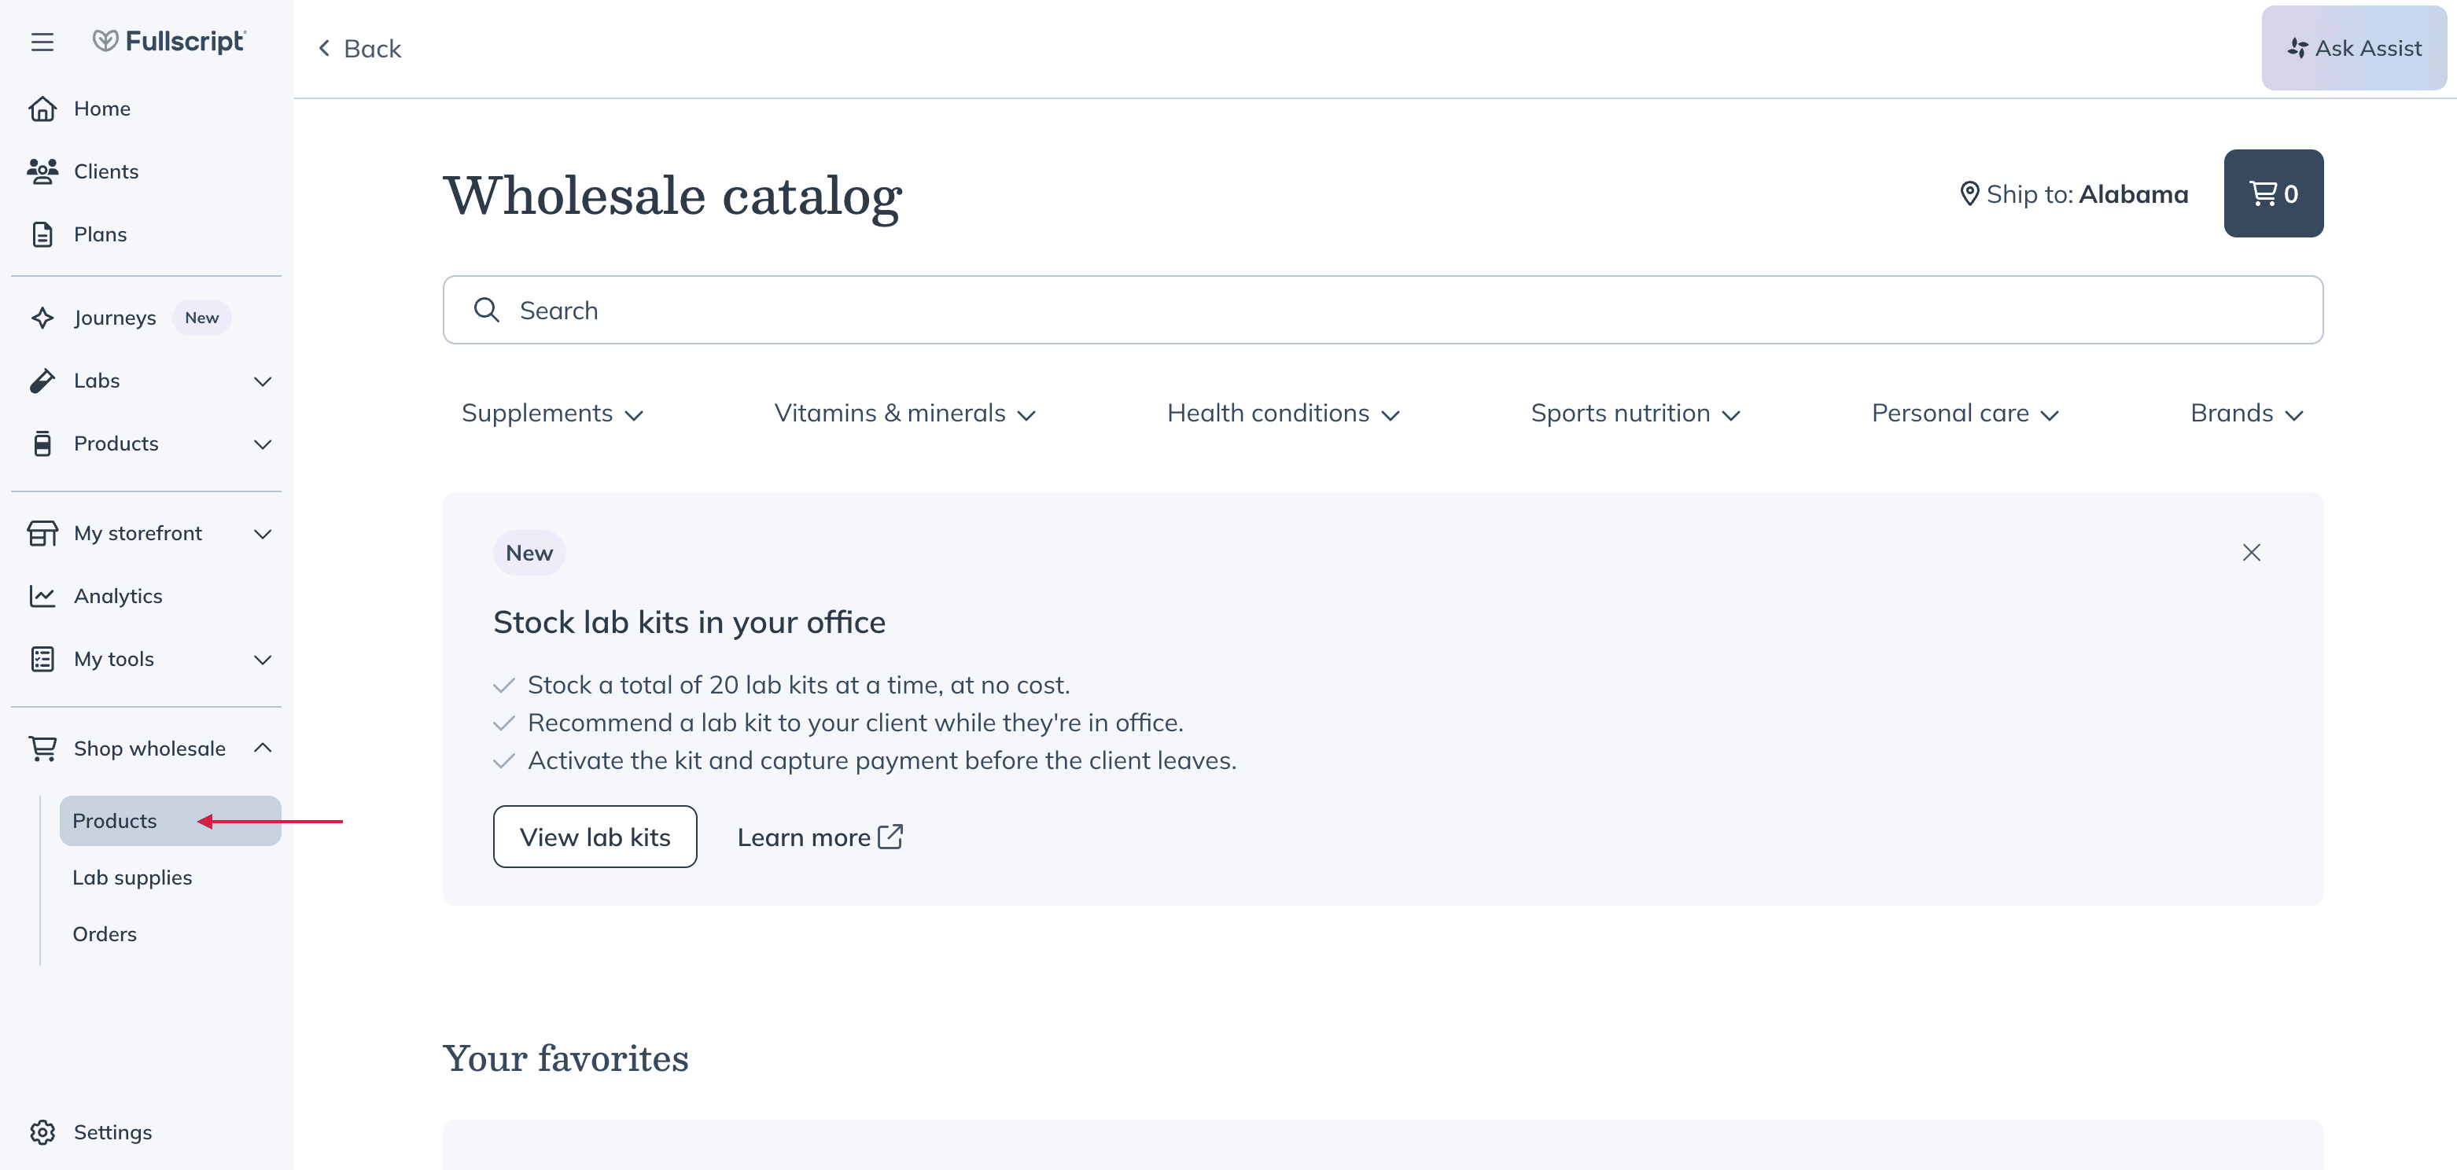Open the Clients people icon
The image size is (2457, 1170).
[42, 171]
